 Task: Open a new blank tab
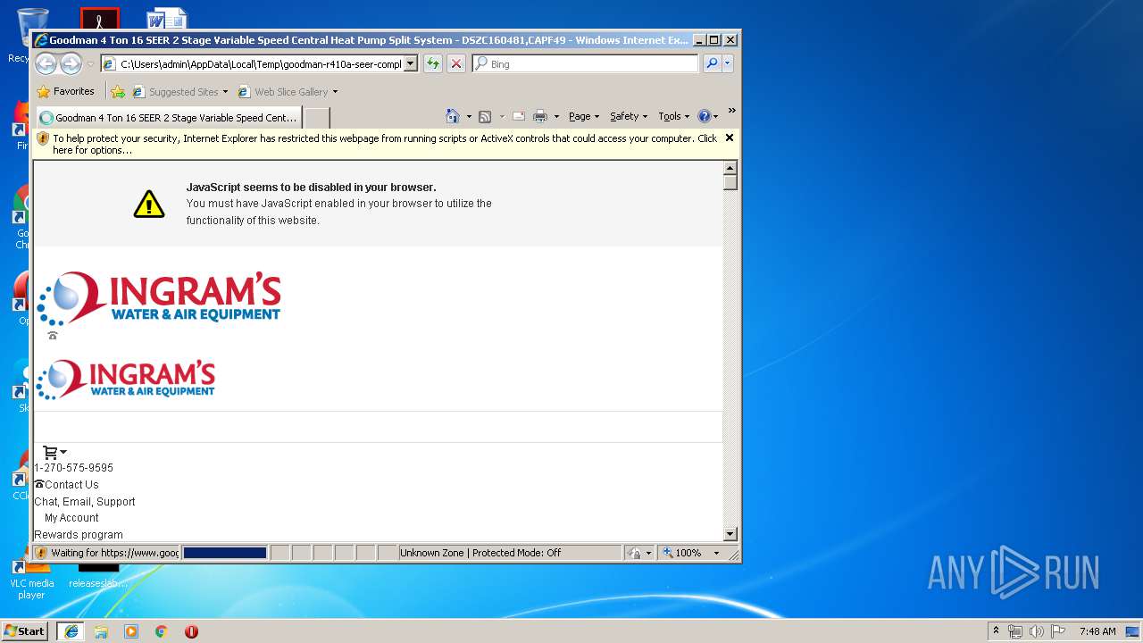point(317,117)
